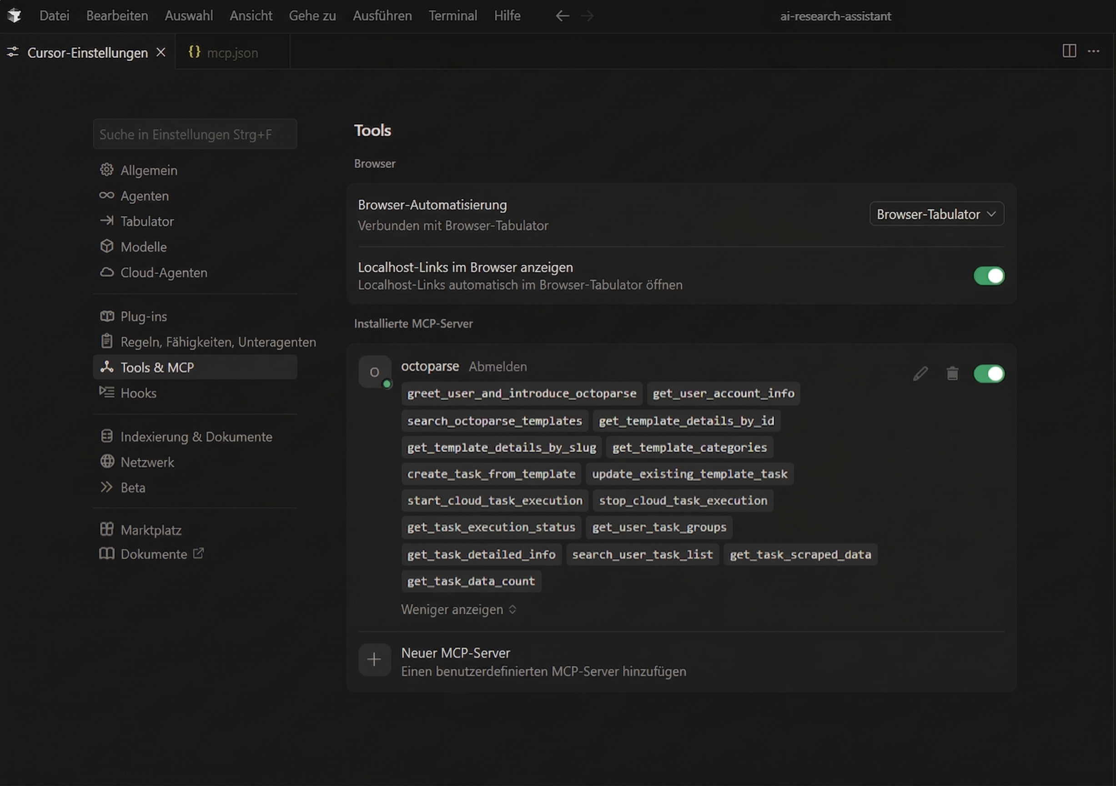Open the Modelle settings section

[x=143, y=247]
